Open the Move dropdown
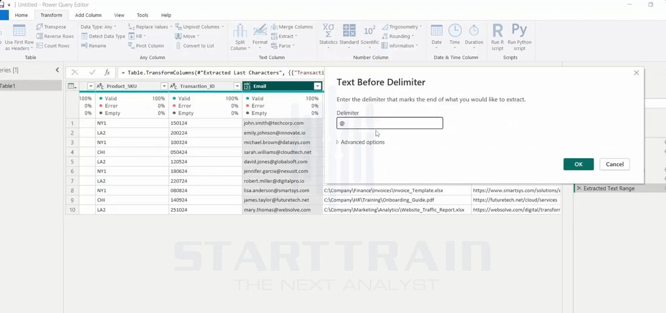 click(198, 36)
